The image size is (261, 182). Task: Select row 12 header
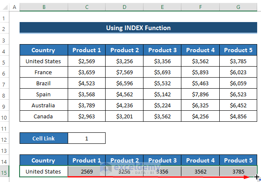coord(5,138)
